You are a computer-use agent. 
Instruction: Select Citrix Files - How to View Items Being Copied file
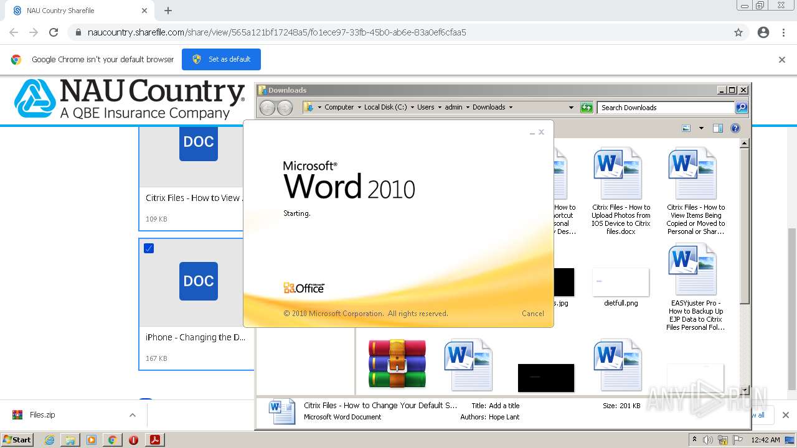(696, 191)
